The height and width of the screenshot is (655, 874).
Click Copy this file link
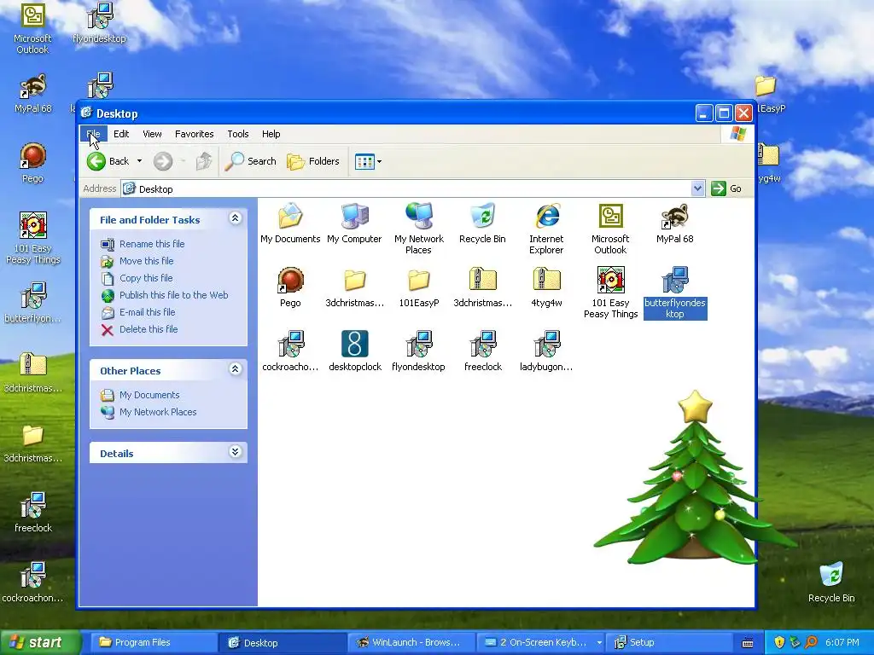[x=146, y=278]
